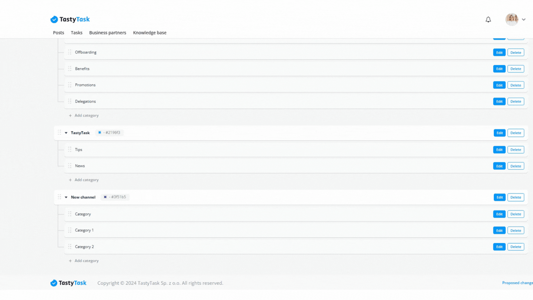
Task: Collapse the New channel section
Action: [x=66, y=197]
